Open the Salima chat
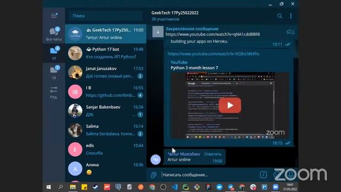This screenshot has height=192, width=341. (x=105, y=130)
